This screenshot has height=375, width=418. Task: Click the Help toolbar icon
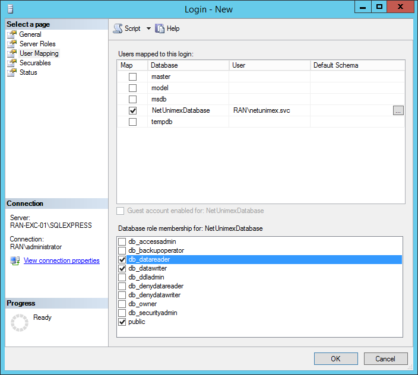click(x=160, y=28)
